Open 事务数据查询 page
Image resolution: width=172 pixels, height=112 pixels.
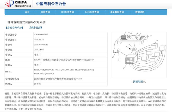coord(117,12)
